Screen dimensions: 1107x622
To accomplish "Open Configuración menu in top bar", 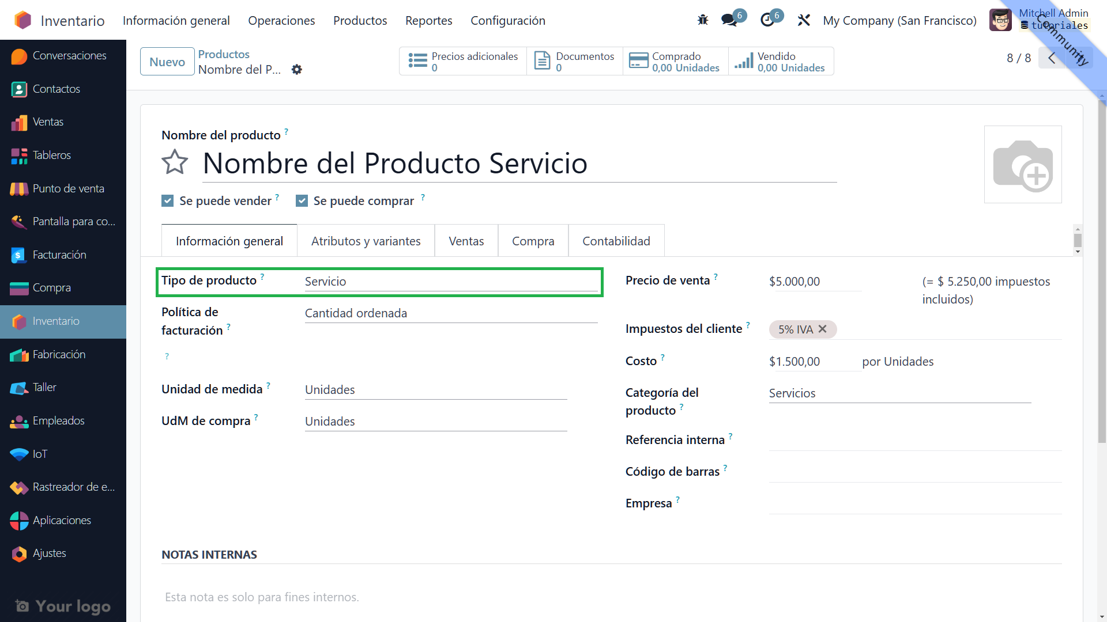I will (x=507, y=21).
